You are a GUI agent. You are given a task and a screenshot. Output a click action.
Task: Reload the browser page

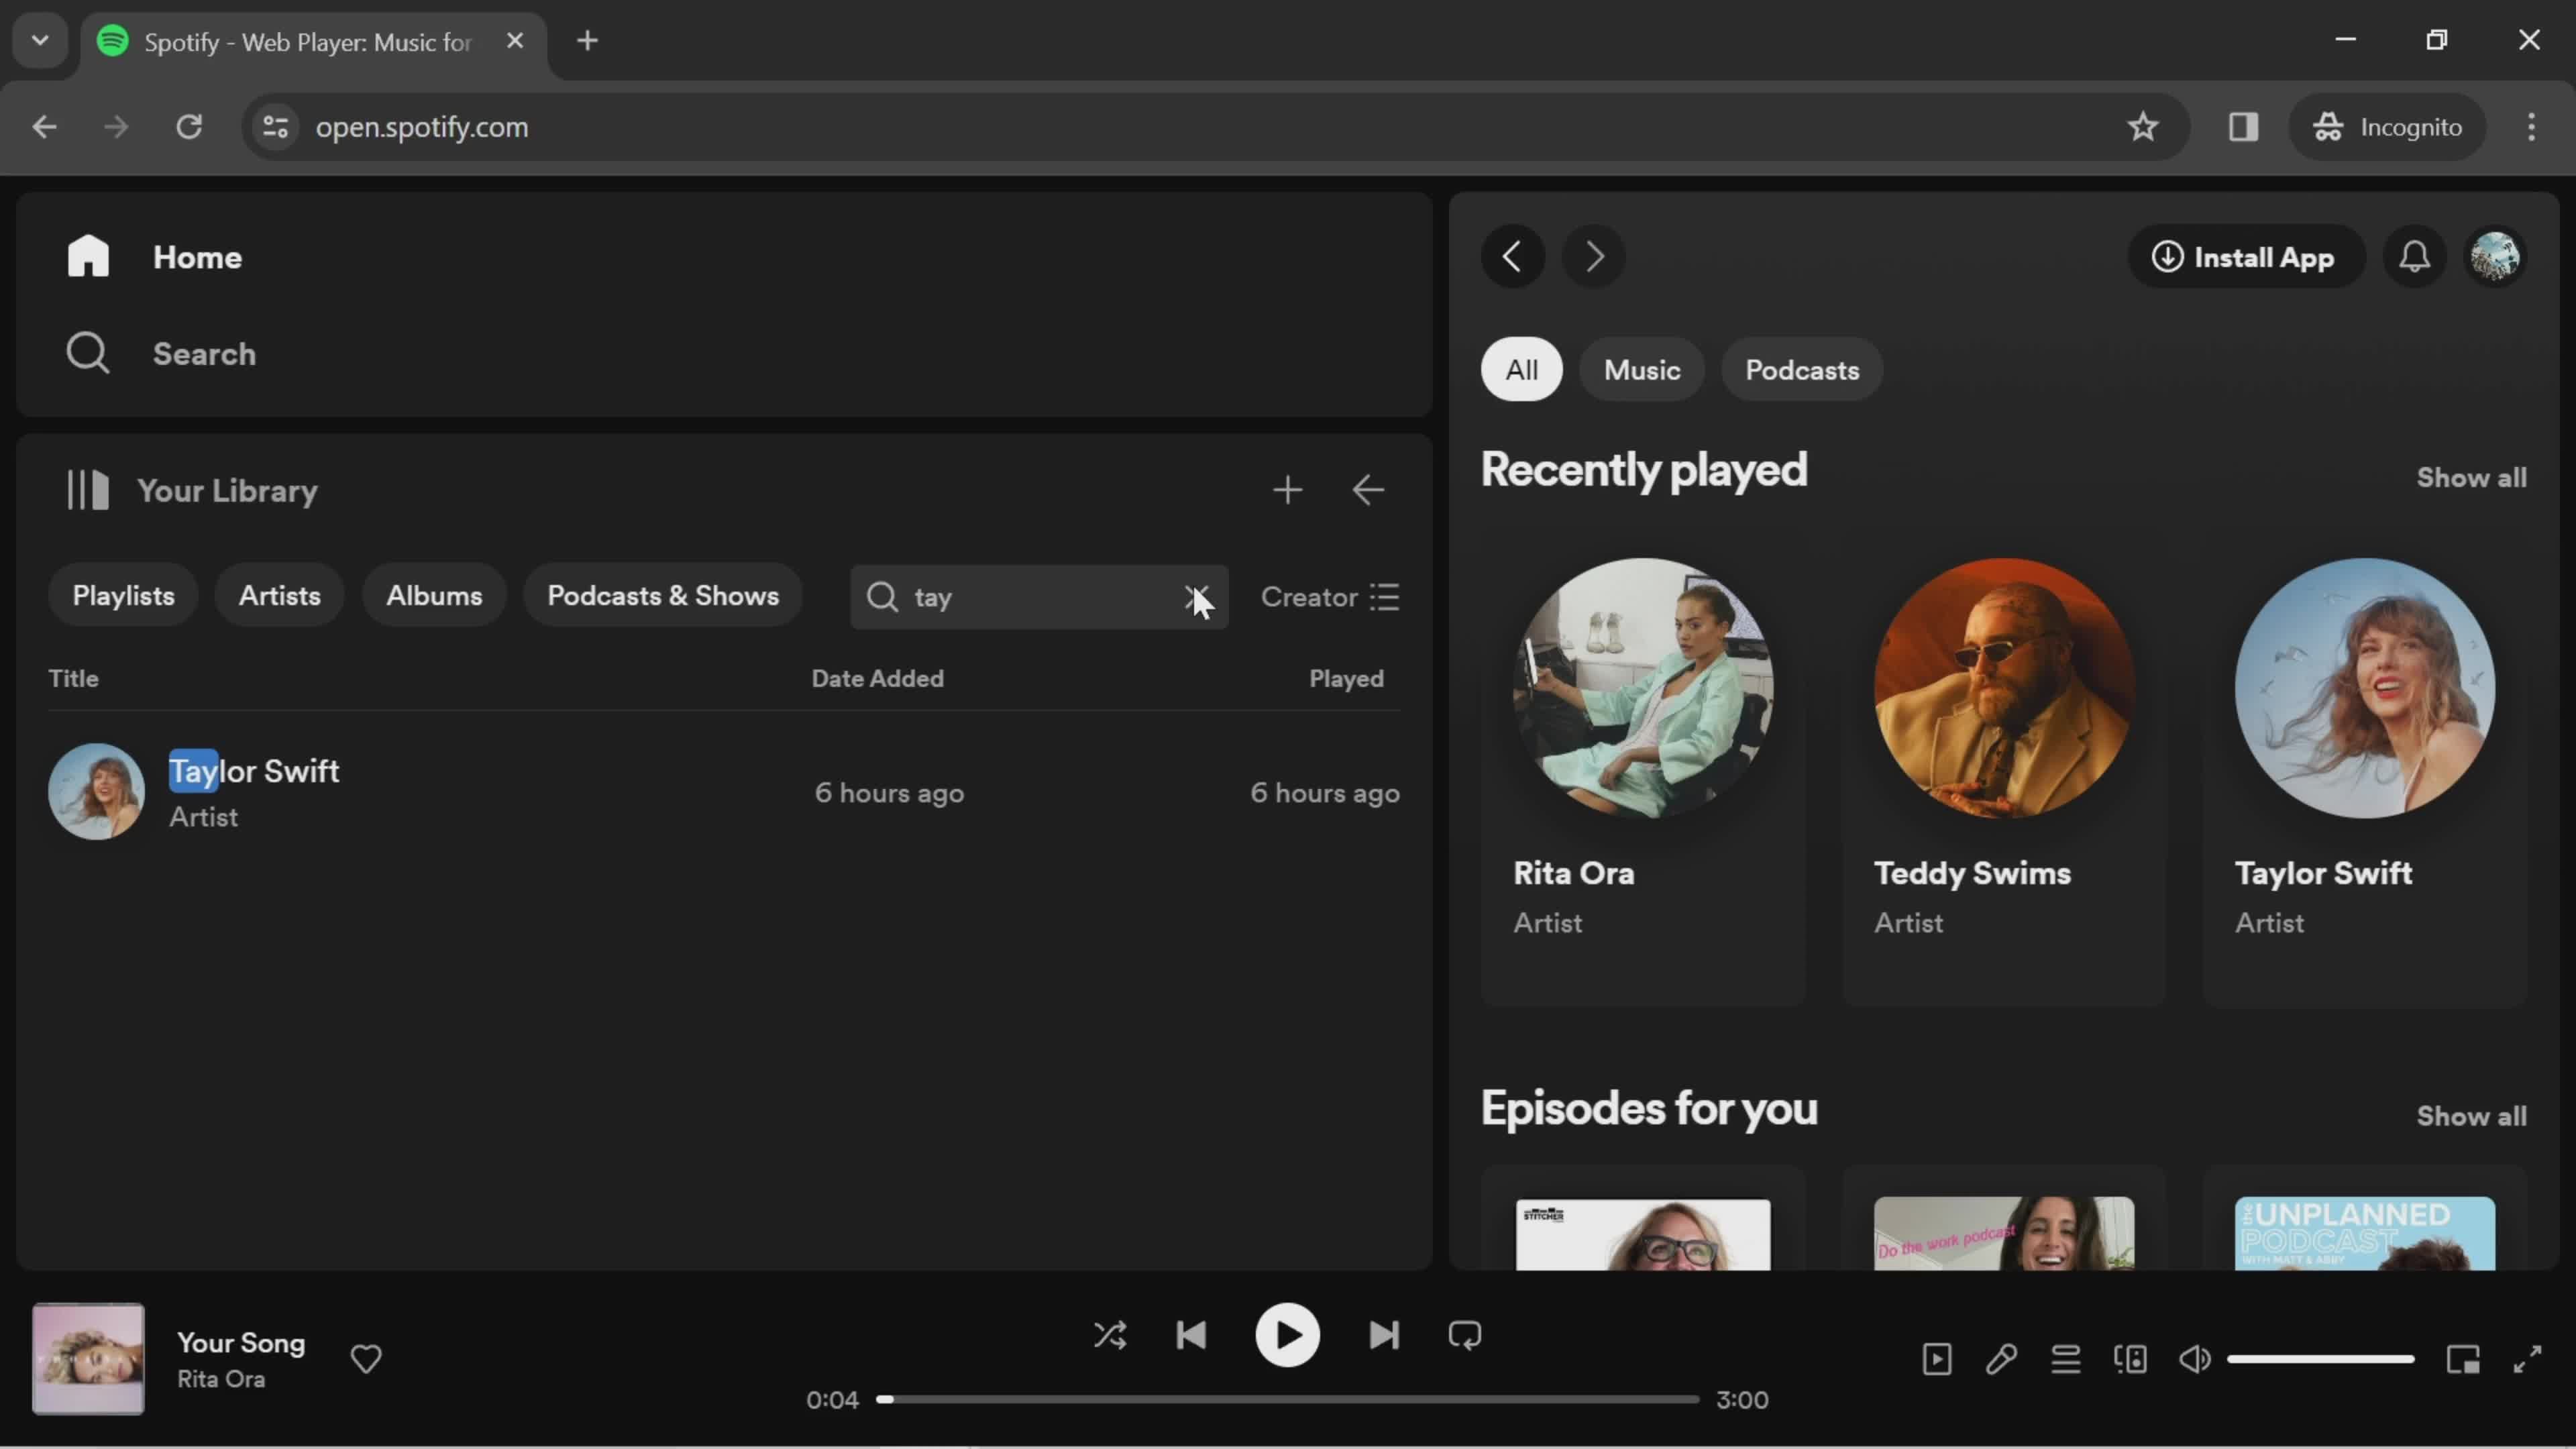[x=189, y=127]
